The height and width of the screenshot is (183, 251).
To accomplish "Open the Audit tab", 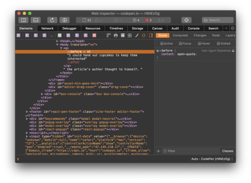I will pos(175,28).
